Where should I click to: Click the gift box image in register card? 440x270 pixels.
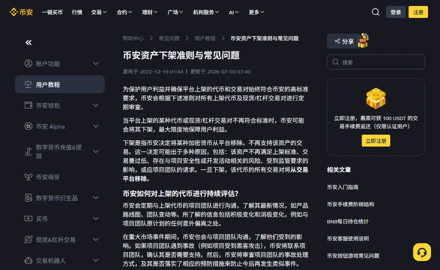pos(376,98)
